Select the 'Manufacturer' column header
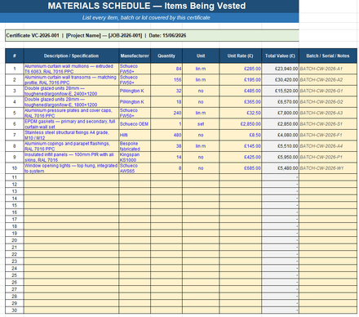 135,56
